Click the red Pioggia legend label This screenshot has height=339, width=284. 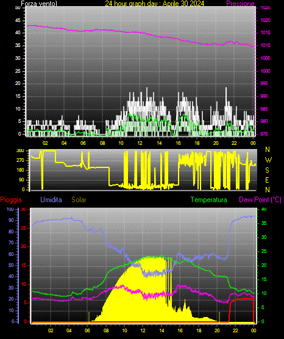(11, 200)
